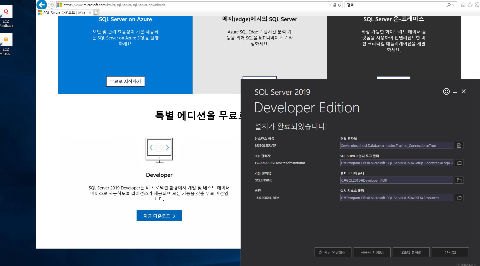Copy the connection string with the copy icon
Screen dimensions: 480x266
459,145
